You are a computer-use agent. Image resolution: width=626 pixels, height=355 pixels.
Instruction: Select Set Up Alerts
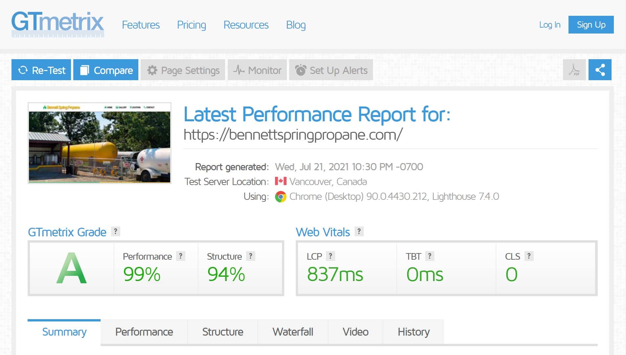pyautogui.click(x=331, y=70)
